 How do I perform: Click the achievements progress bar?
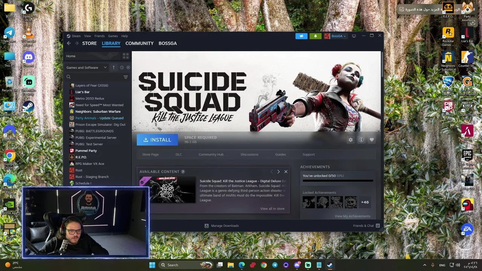338,181
